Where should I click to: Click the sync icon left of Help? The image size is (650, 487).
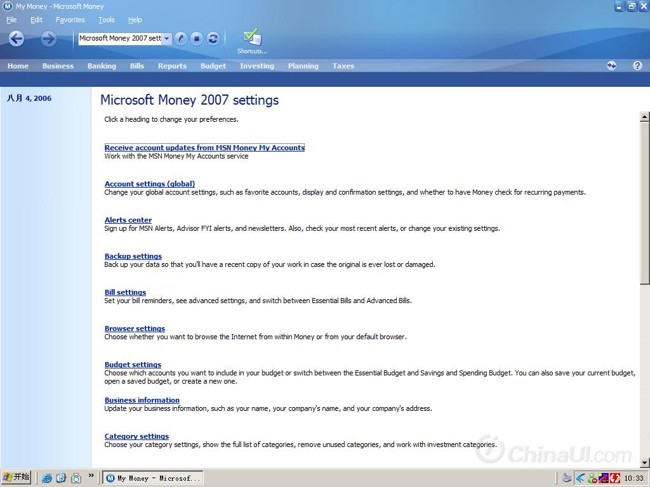611,65
